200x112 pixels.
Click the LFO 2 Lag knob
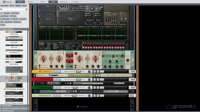(x=98, y=66)
